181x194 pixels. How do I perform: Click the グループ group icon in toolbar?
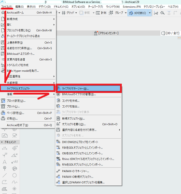coord(111,13)
